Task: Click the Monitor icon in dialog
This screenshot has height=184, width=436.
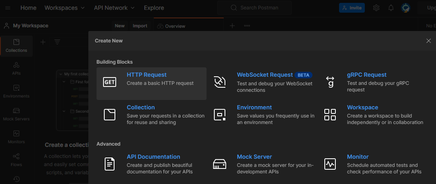Action: point(330,164)
